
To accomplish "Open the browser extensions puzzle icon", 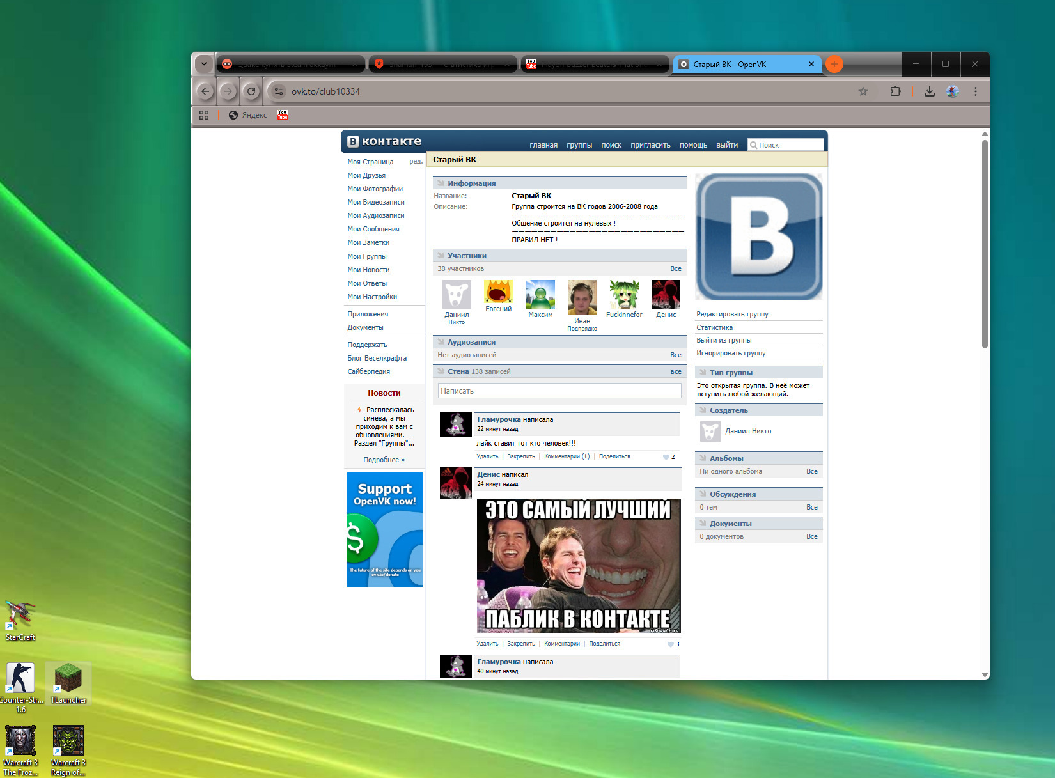I will click(895, 91).
